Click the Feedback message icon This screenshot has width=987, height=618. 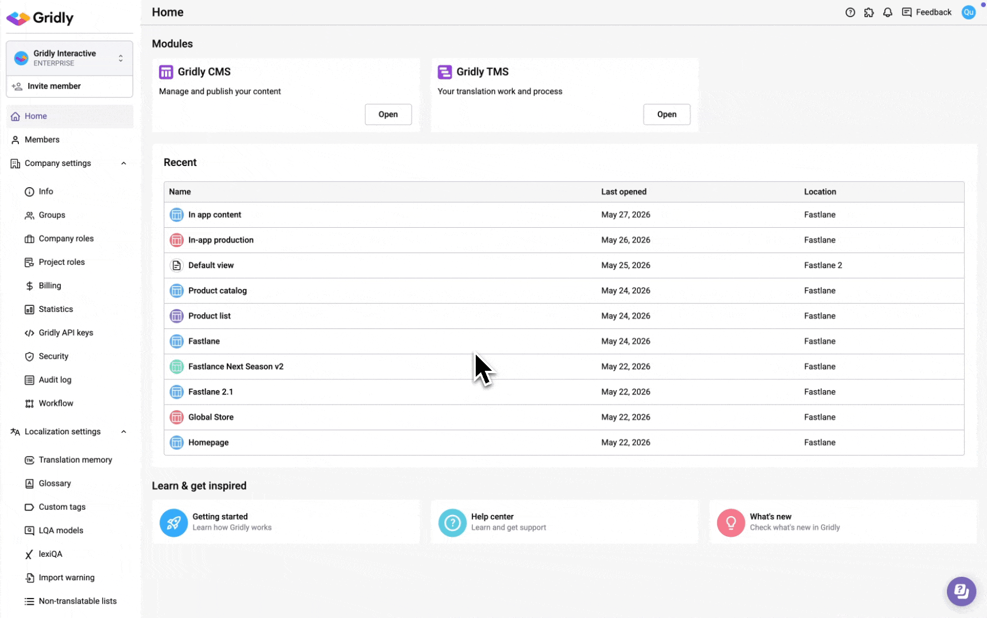coord(907,13)
